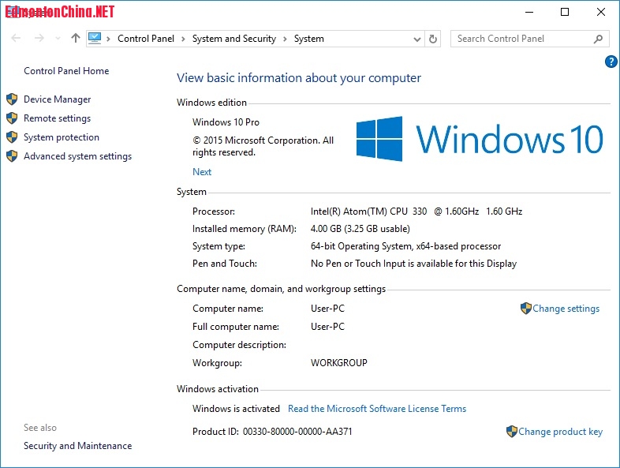This screenshot has height=468, width=620.
Task: Click the Back navigation arrow
Action: (x=17, y=38)
